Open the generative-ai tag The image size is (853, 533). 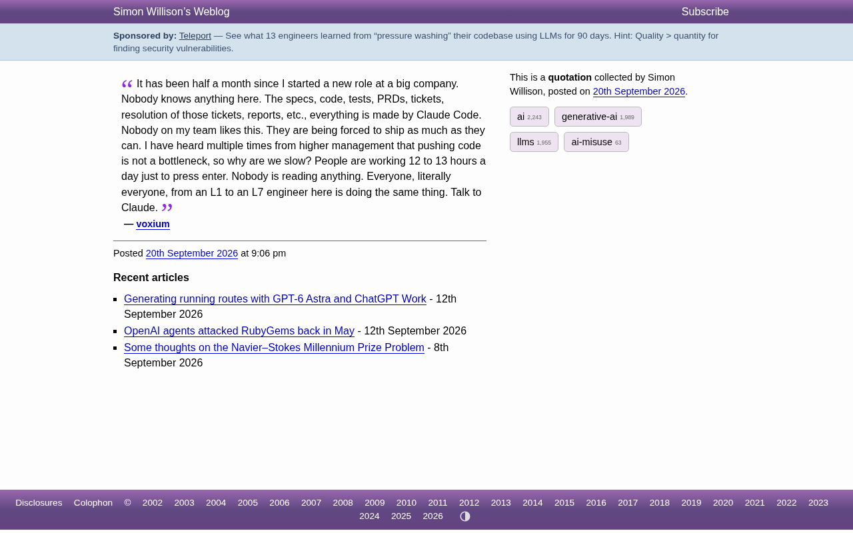[x=598, y=117]
